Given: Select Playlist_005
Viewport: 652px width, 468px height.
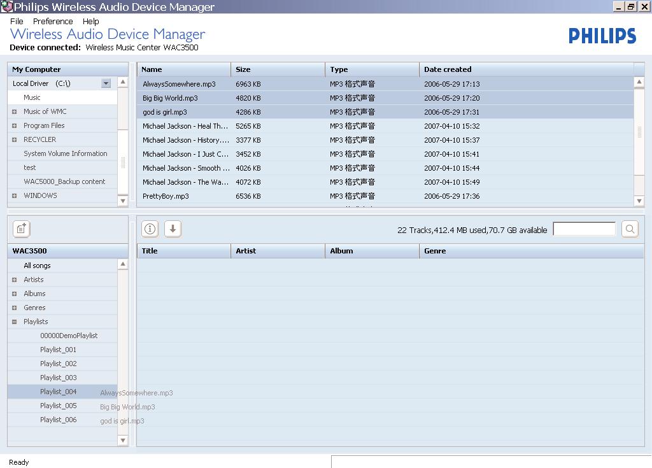Looking at the screenshot, I should (62, 406).
